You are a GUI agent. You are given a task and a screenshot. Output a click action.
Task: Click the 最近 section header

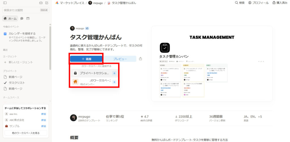tap(5, 50)
